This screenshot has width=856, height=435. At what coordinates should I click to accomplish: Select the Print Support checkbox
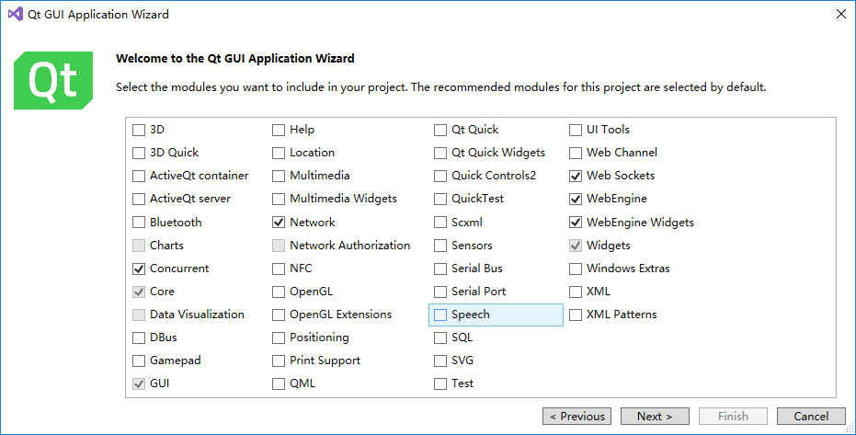(279, 361)
